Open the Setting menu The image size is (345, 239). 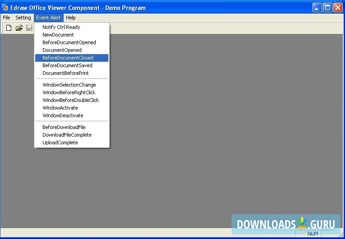click(23, 18)
